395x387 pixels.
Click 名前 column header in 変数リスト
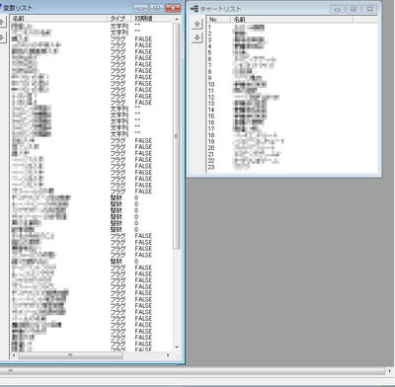pos(58,19)
